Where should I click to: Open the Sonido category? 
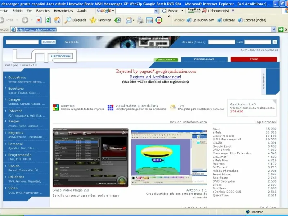pos(14,166)
